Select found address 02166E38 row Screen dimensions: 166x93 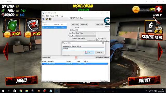click(54, 27)
